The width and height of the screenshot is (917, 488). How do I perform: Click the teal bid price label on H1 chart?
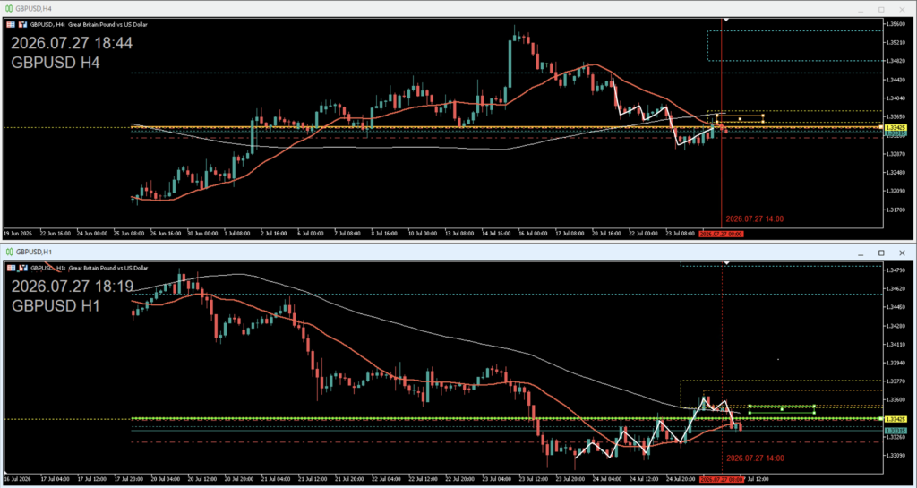pos(895,431)
